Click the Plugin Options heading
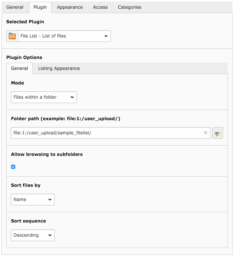The width and height of the screenshot is (234, 256). 24,58
